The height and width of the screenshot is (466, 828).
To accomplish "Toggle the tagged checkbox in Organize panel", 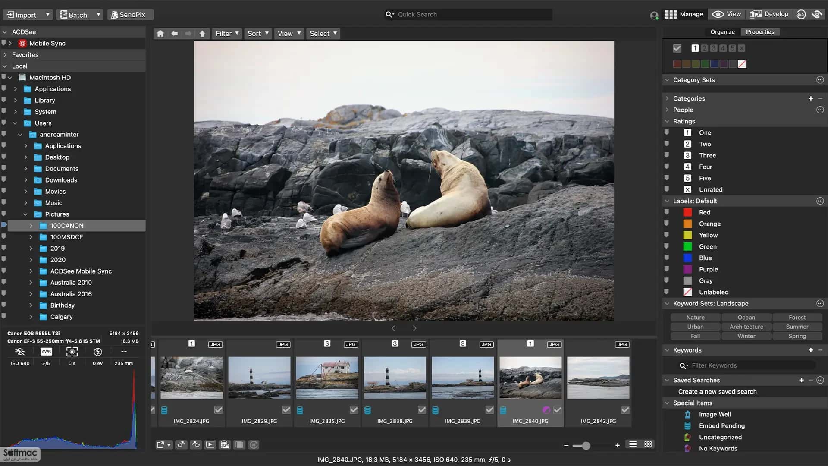I will 677,48.
